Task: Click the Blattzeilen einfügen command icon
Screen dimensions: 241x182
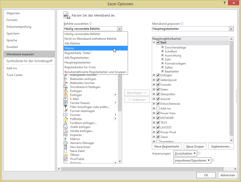Action: [66, 79]
